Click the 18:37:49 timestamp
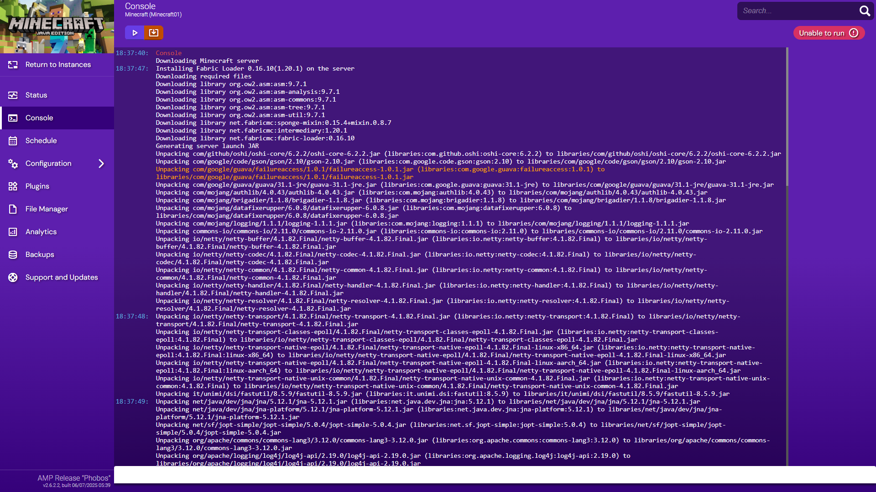Screen dimensions: 876x492 coord(132,401)
